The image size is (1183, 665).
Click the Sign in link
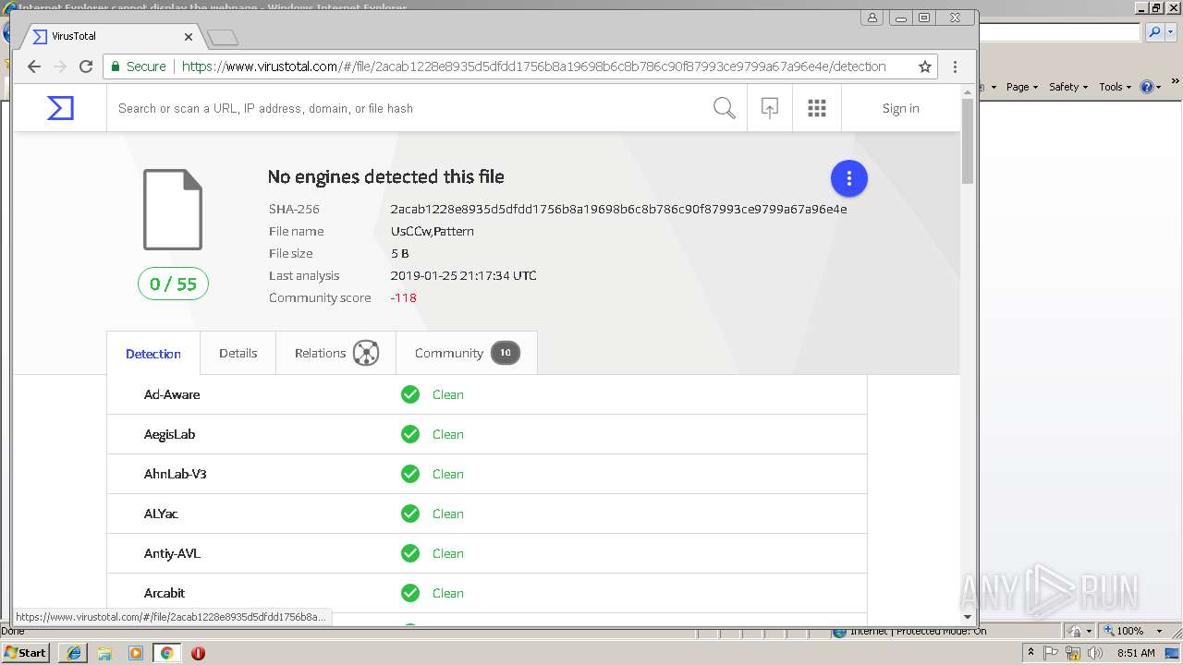tap(900, 108)
